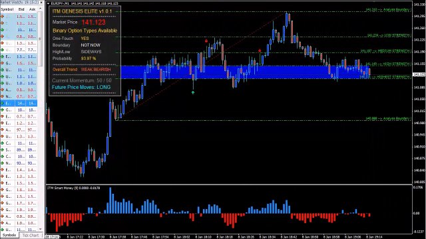Select the A.. row with bid 0.9..
Screen dimensions: 426x239
pyautogui.click(x=19, y=216)
